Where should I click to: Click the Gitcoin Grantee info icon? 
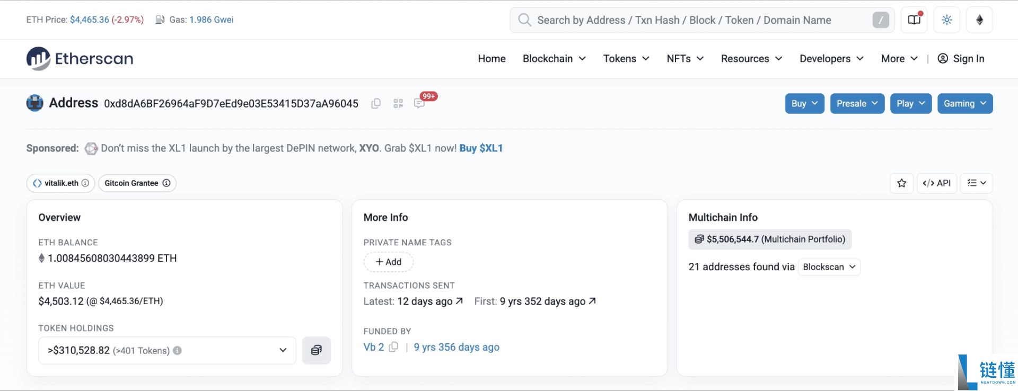coord(166,183)
